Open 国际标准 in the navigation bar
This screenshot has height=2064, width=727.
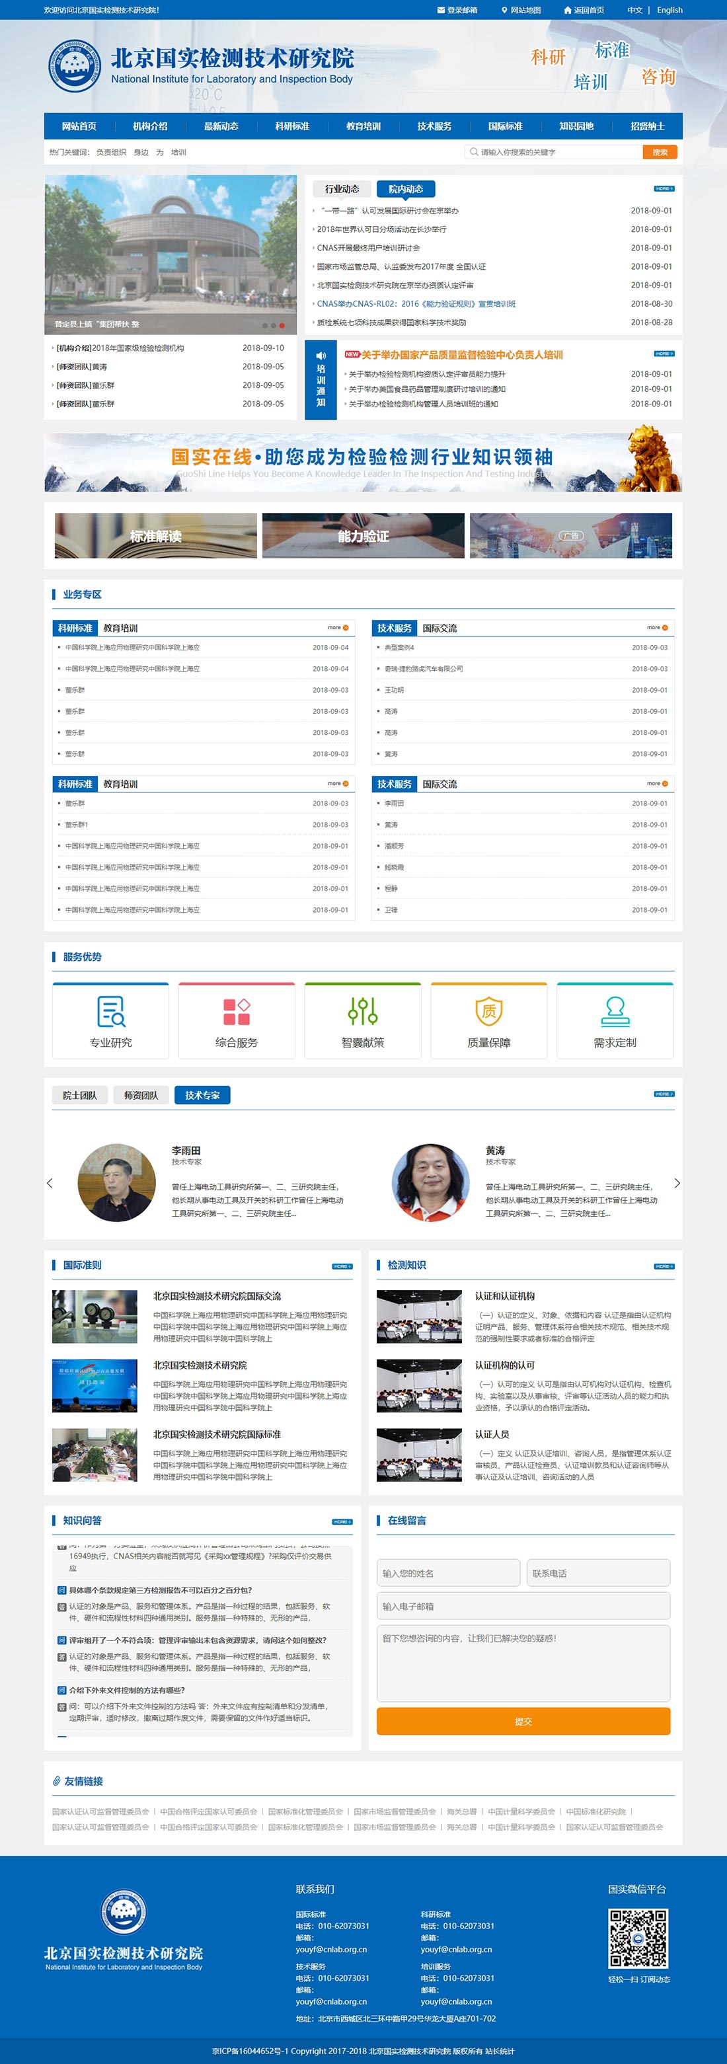click(x=505, y=126)
